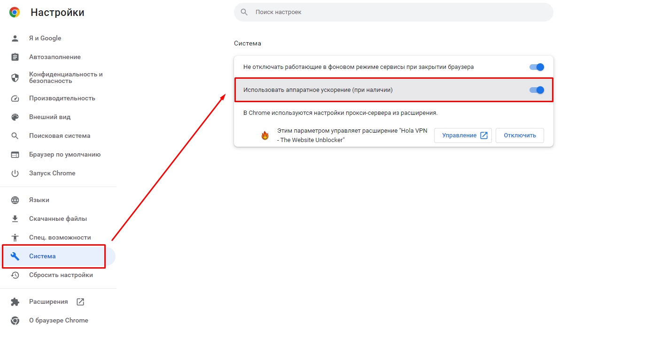Click the download icon for Скачанные файлы
The width and height of the screenshot is (654, 338).
pos(15,219)
